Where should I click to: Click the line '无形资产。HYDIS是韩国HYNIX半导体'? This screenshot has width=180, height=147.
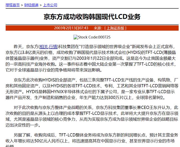[90, 92]
